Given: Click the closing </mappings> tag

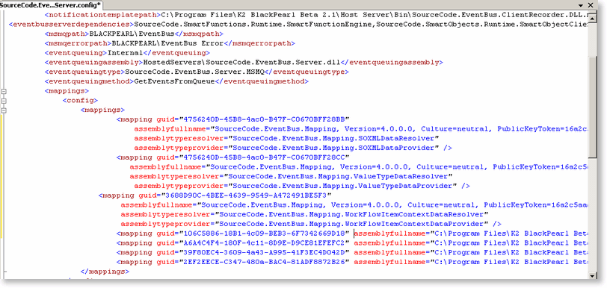Looking at the screenshot, I should tap(105, 272).
